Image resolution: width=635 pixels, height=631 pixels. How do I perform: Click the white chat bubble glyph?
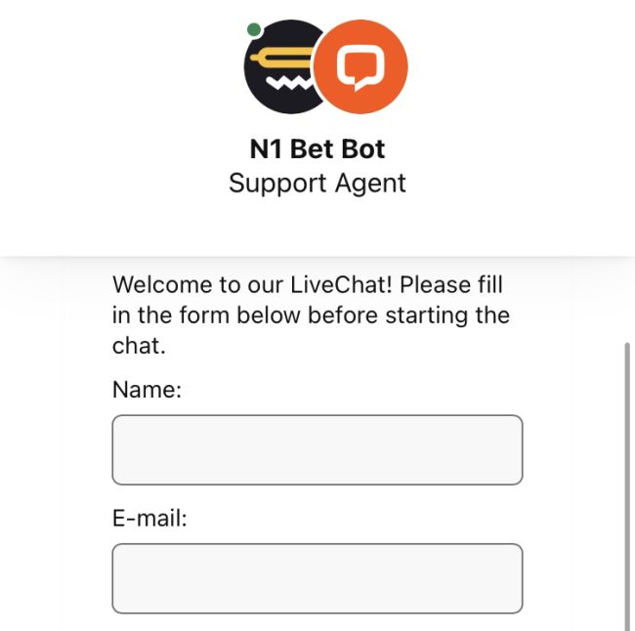coord(361,67)
